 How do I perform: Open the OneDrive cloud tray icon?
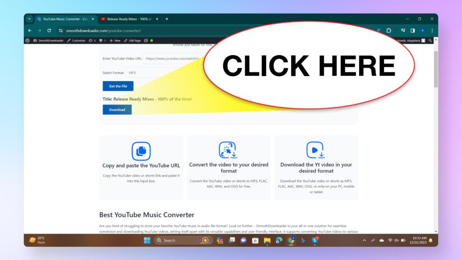(382, 241)
